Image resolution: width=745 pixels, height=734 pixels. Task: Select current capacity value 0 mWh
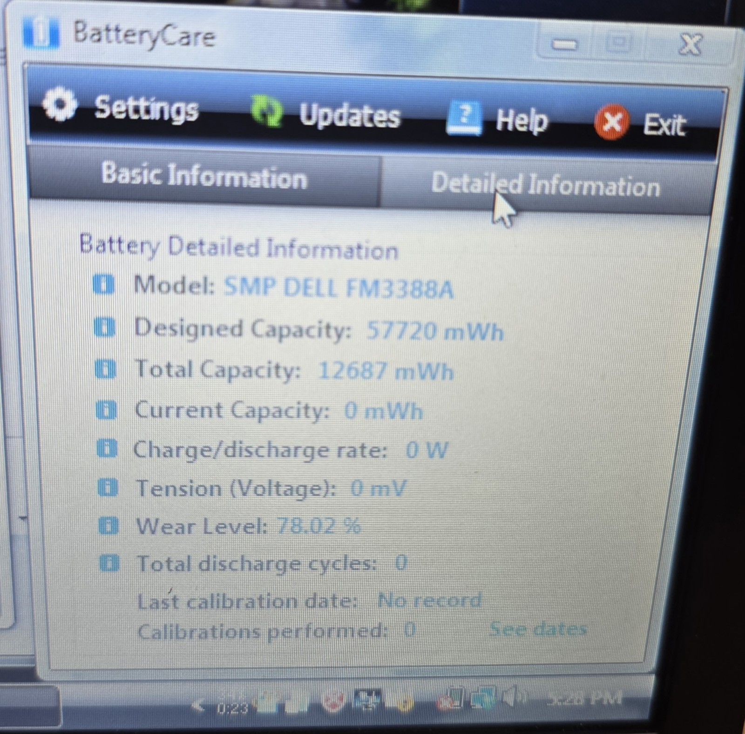[x=384, y=411]
